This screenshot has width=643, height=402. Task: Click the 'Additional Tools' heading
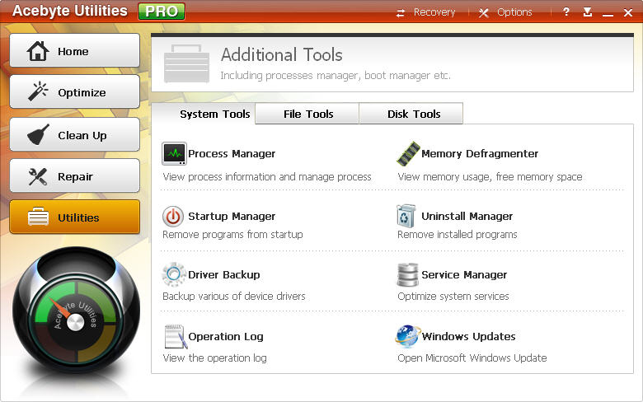[282, 55]
